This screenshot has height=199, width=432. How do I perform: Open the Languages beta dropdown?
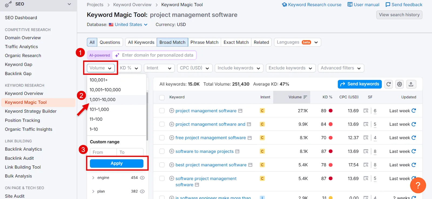tap(297, 42)
